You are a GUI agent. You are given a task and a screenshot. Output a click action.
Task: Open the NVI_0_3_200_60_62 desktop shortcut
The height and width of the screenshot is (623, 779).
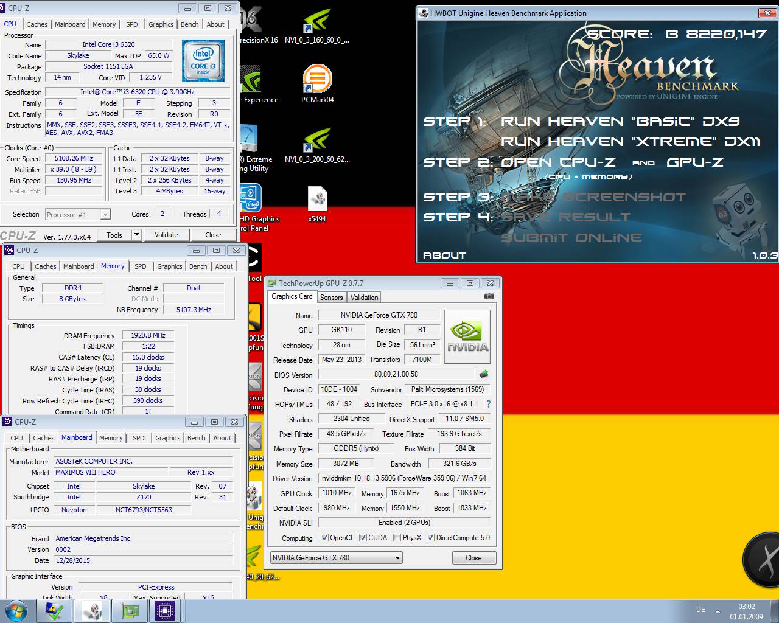point(317,145)
